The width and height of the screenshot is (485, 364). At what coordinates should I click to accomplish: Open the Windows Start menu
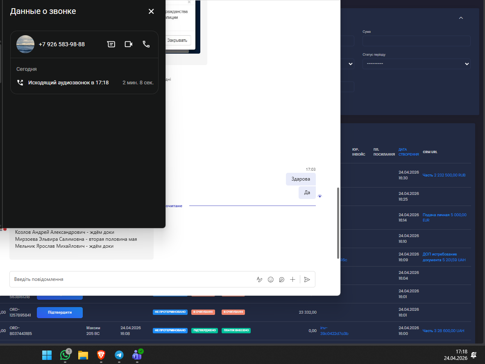[x=47, y=355]
